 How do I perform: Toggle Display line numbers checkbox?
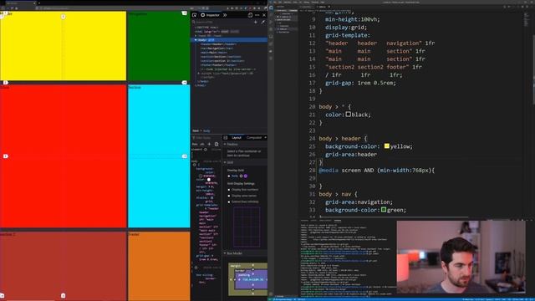(x=229, y=190)
